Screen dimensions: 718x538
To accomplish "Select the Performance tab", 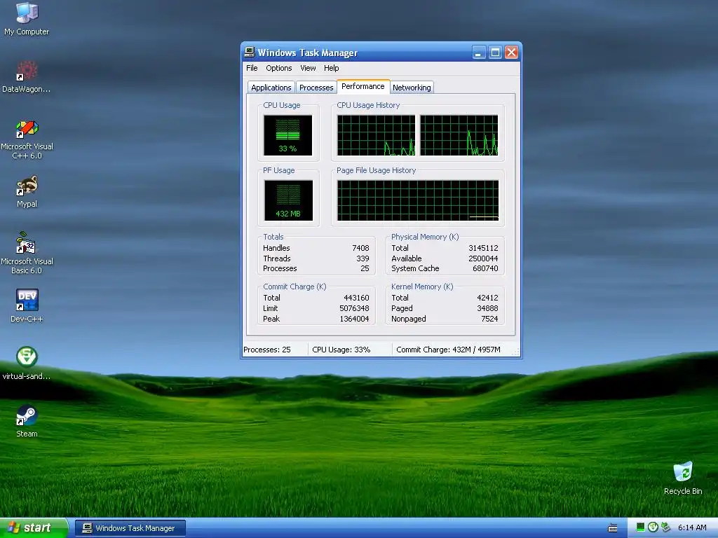I will pos(363,86).
